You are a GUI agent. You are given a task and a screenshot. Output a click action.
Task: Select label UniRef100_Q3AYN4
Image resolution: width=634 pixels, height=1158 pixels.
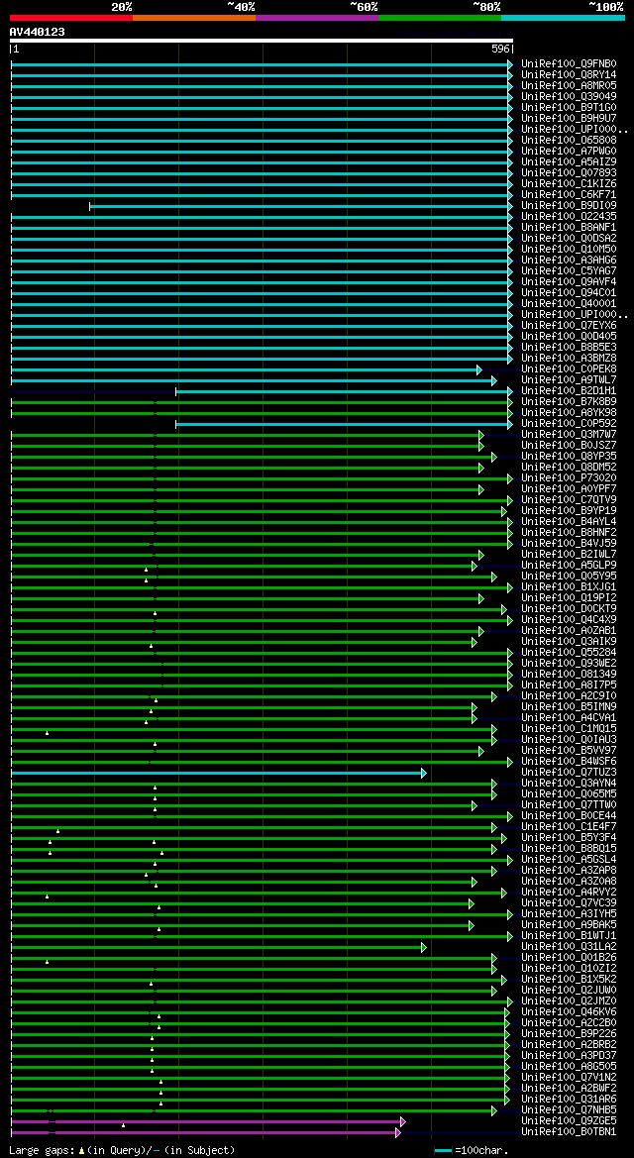point(569,784)
